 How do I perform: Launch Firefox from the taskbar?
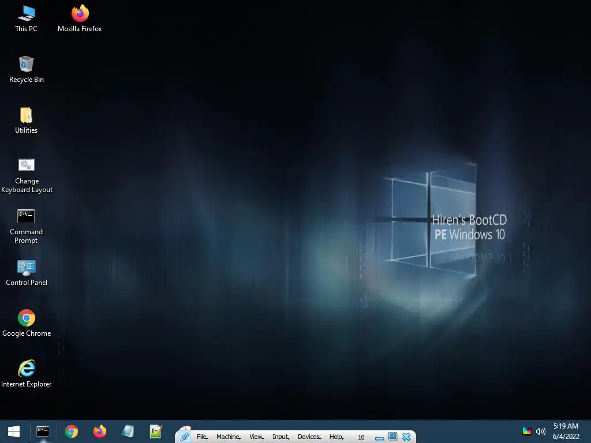click(x=99, y=431)
